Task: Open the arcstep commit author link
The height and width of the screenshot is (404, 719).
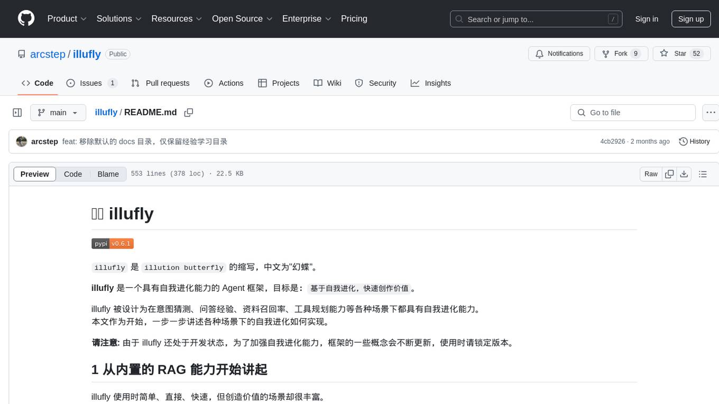Action: pyautogui.click(x=44, y=142)
